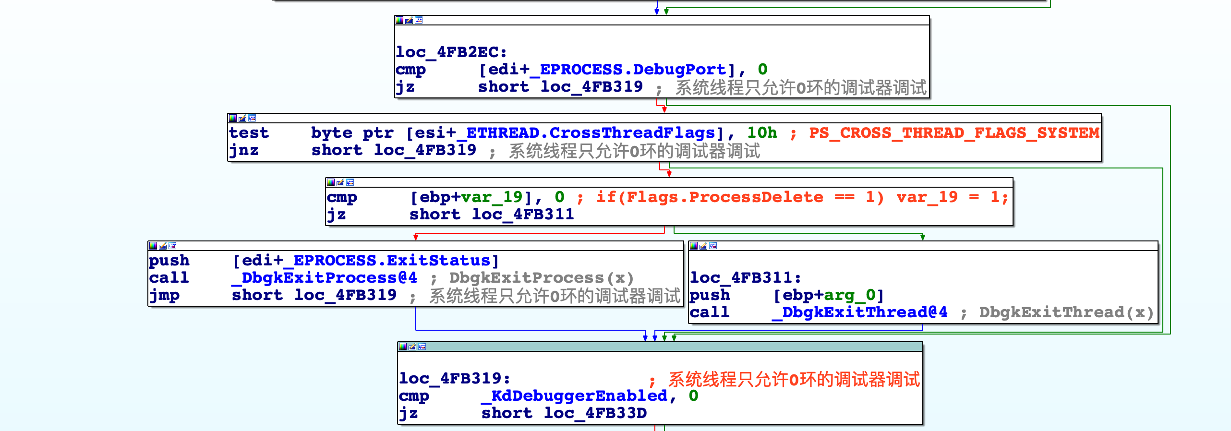Follow loc_4FB319 target in the jnz line
Image resolution: width=1231 pixels, height=431 pixels.
(x=425, y=150)
